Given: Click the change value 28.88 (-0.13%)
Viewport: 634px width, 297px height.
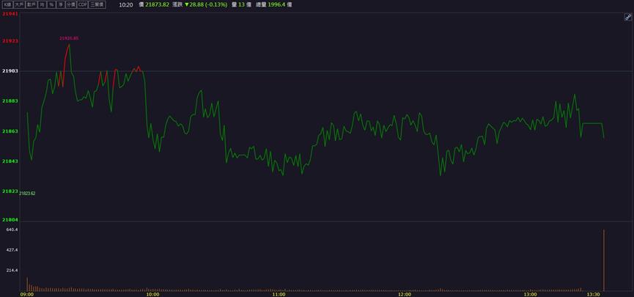Looking at the screenshot, I should pyautogui.click(x=208, y=5).
